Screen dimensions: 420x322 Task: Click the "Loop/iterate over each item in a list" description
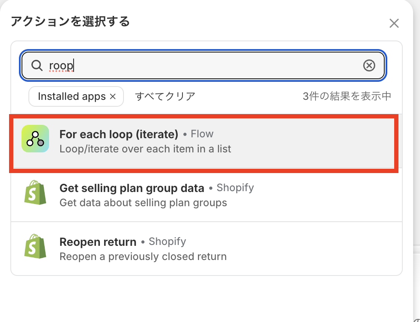(x=145, y=149)
